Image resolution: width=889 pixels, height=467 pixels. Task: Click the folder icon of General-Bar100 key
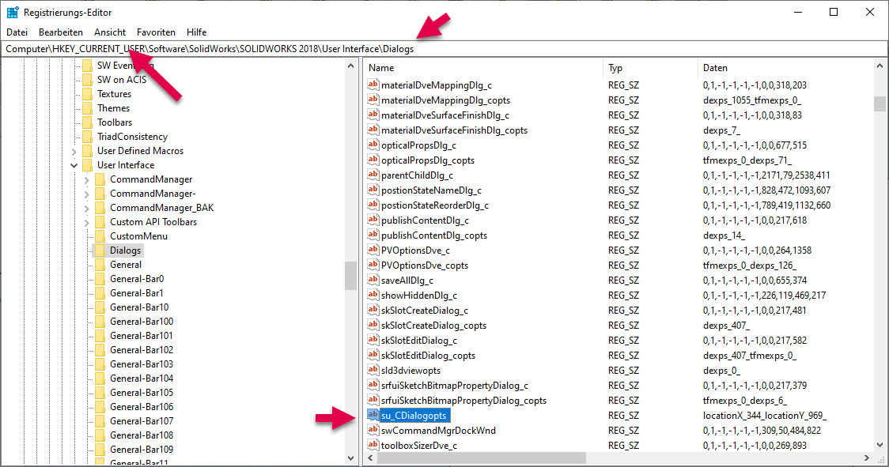click(x=100, y=322)
